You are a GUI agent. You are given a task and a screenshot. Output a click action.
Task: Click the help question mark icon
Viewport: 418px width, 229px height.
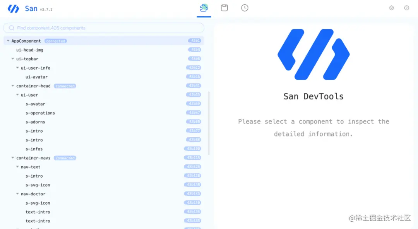(406, 8)
